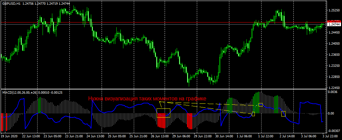This screenshot has height=140, width=342.
Task: Click the 26 Jun 13:00 time label
Action: point(160,136)
